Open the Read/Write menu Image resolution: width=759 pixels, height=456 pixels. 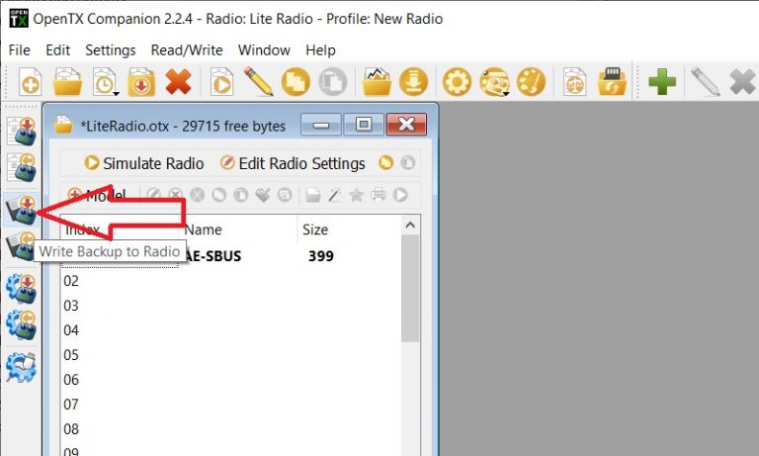click(x=187, y=49)
